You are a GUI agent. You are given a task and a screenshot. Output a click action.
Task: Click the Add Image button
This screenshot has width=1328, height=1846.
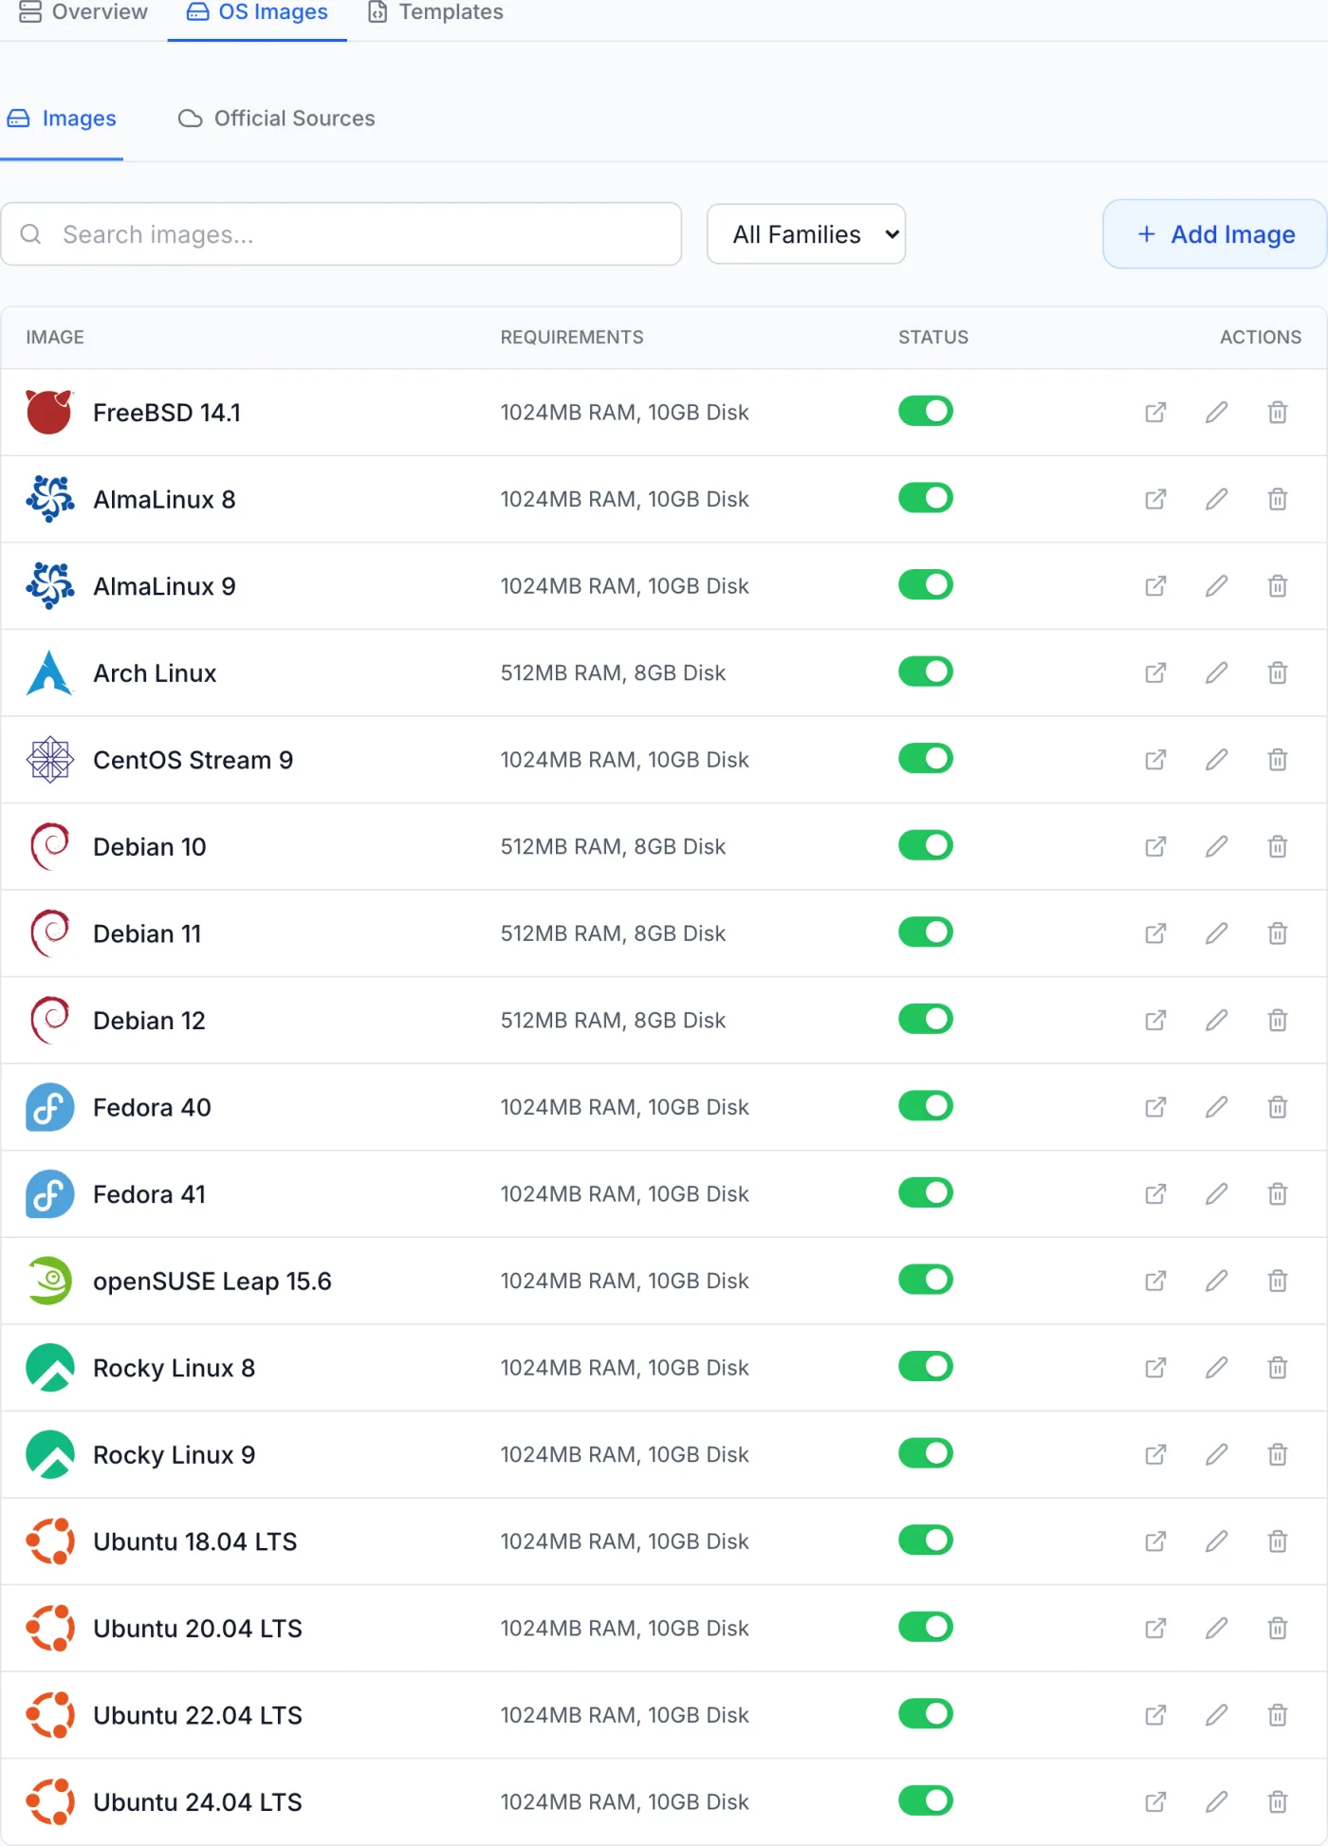[1215, 234]
